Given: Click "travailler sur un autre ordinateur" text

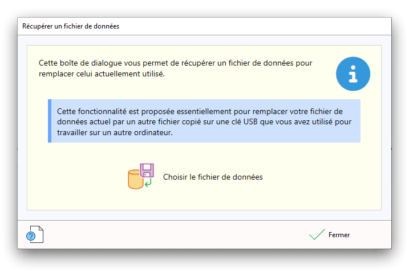Looking at the screenshot, I should tap(114, 132).
